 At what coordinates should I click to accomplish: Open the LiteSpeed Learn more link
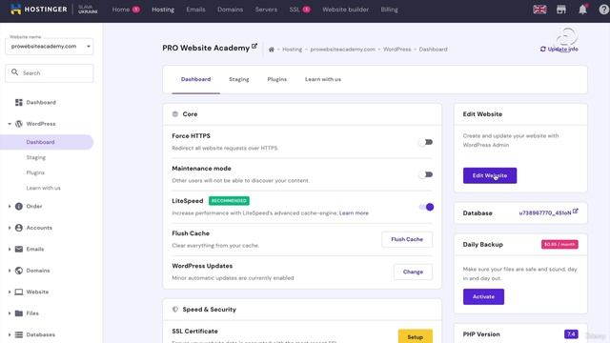[354, 213]
